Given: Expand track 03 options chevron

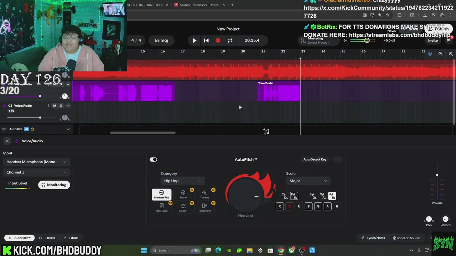Looking at the screenshot, I should 68,106.
